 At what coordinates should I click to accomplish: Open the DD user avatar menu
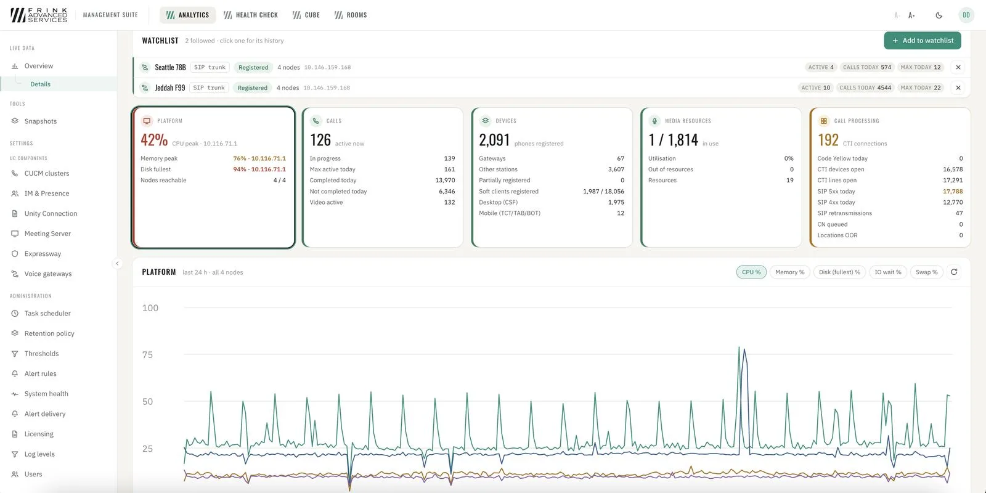pos(966,15)
